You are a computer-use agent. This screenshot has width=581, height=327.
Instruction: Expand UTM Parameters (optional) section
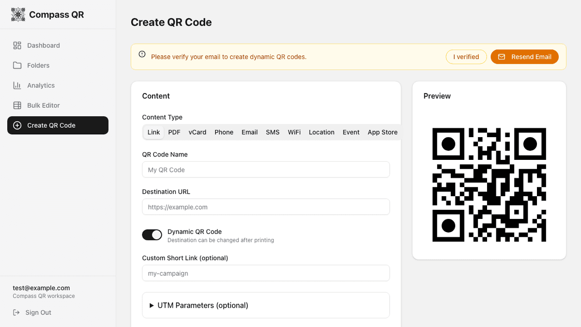click(x=266, y=305)
